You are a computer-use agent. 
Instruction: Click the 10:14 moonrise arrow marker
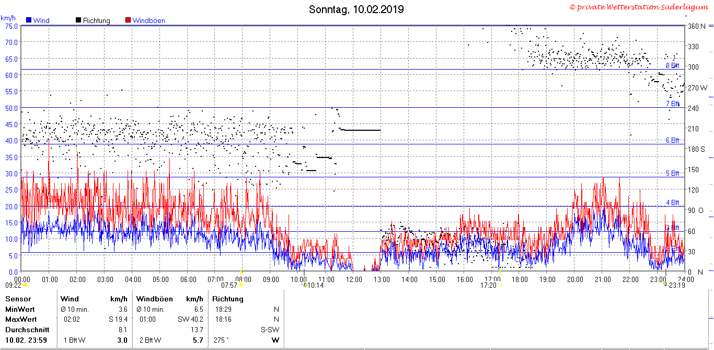(305, 285)
